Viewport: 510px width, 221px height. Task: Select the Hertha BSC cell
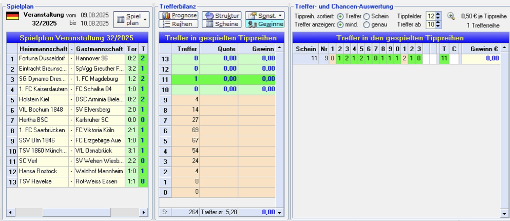(43, 120)
